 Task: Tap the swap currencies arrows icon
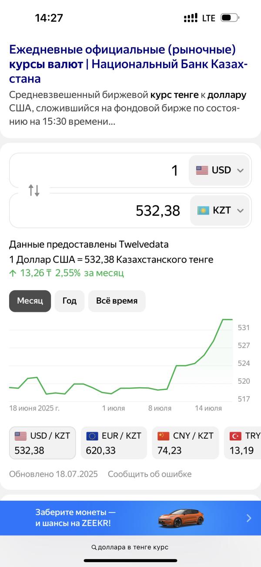click(34, 190)
